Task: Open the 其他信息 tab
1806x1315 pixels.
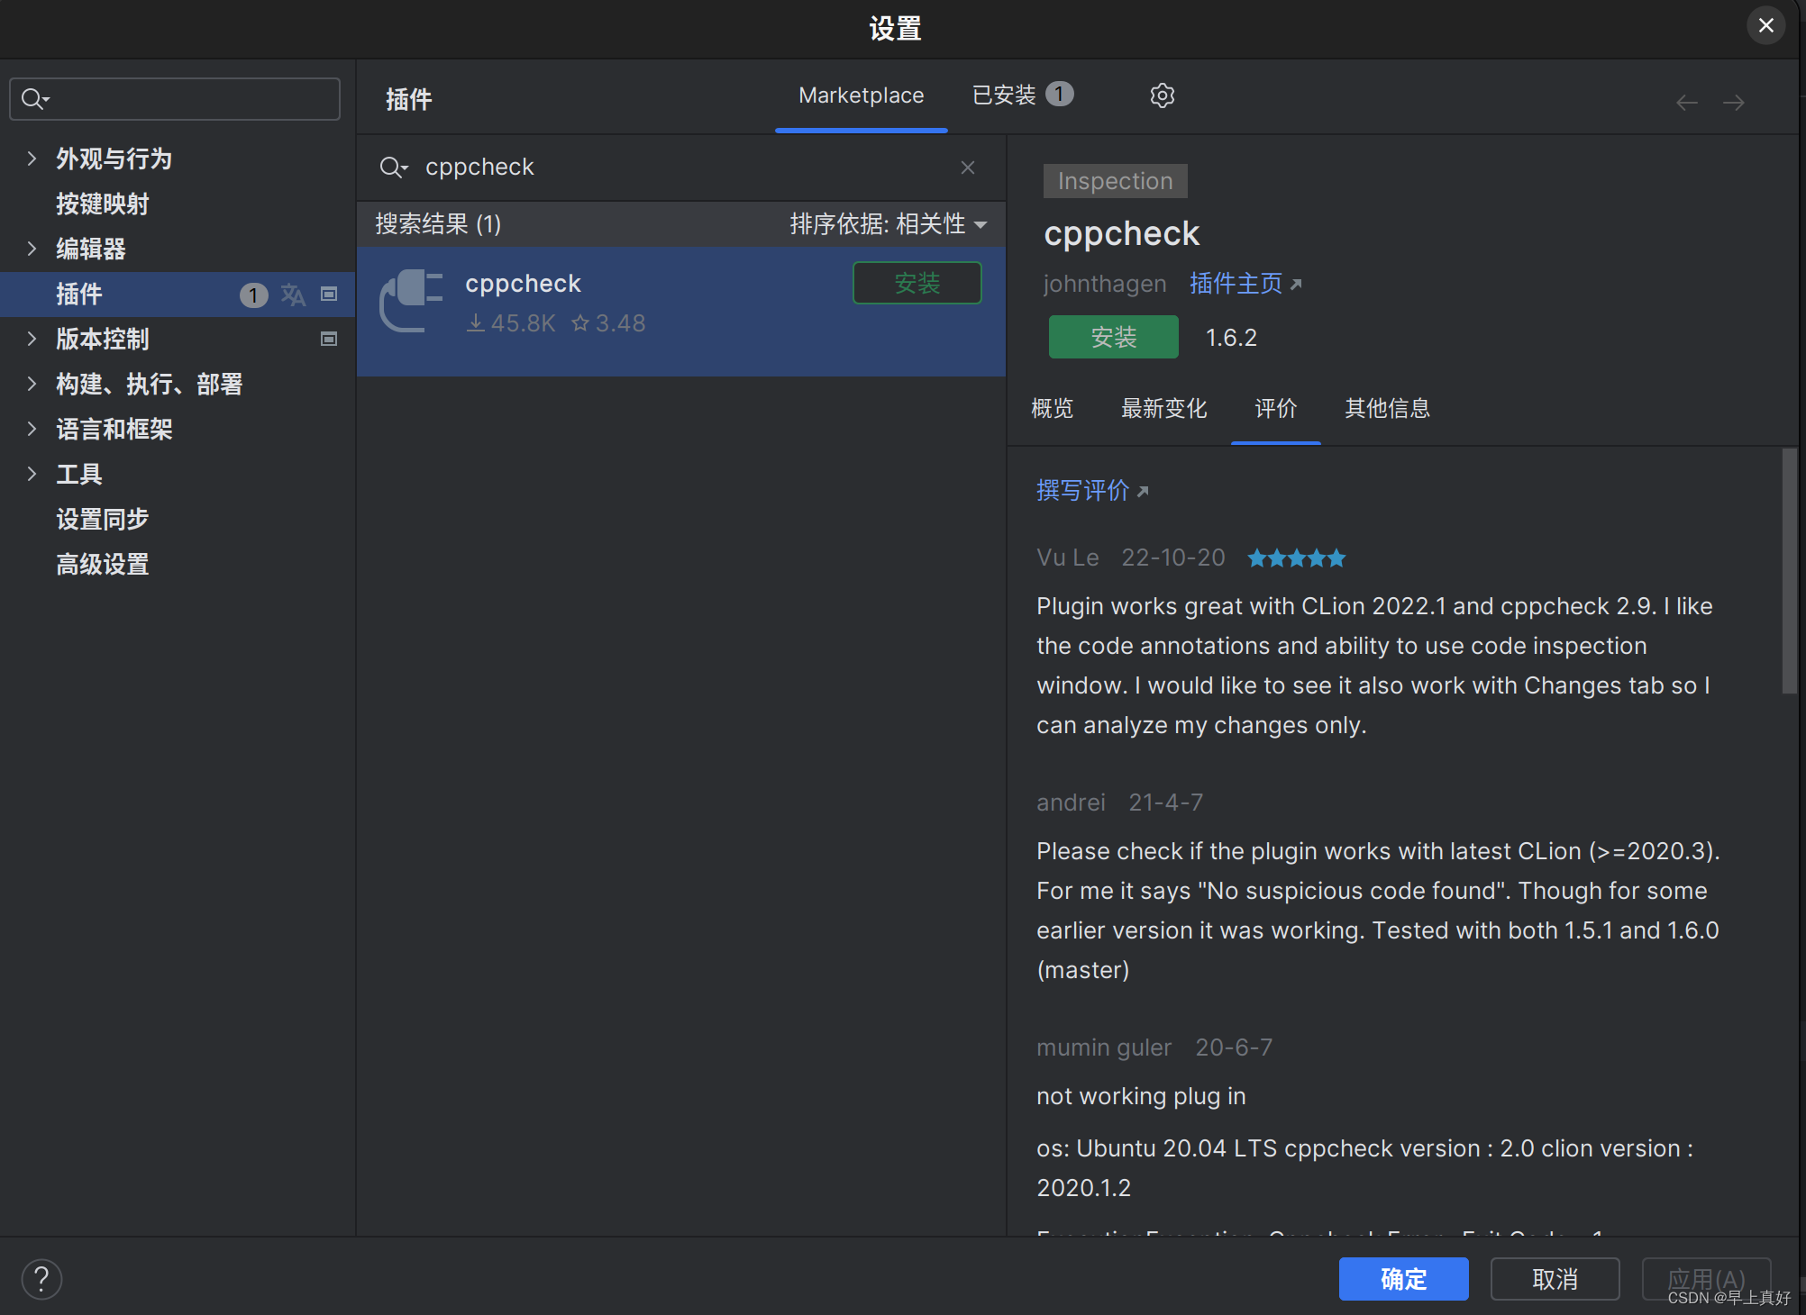Action: click(x=1387, y=409)
